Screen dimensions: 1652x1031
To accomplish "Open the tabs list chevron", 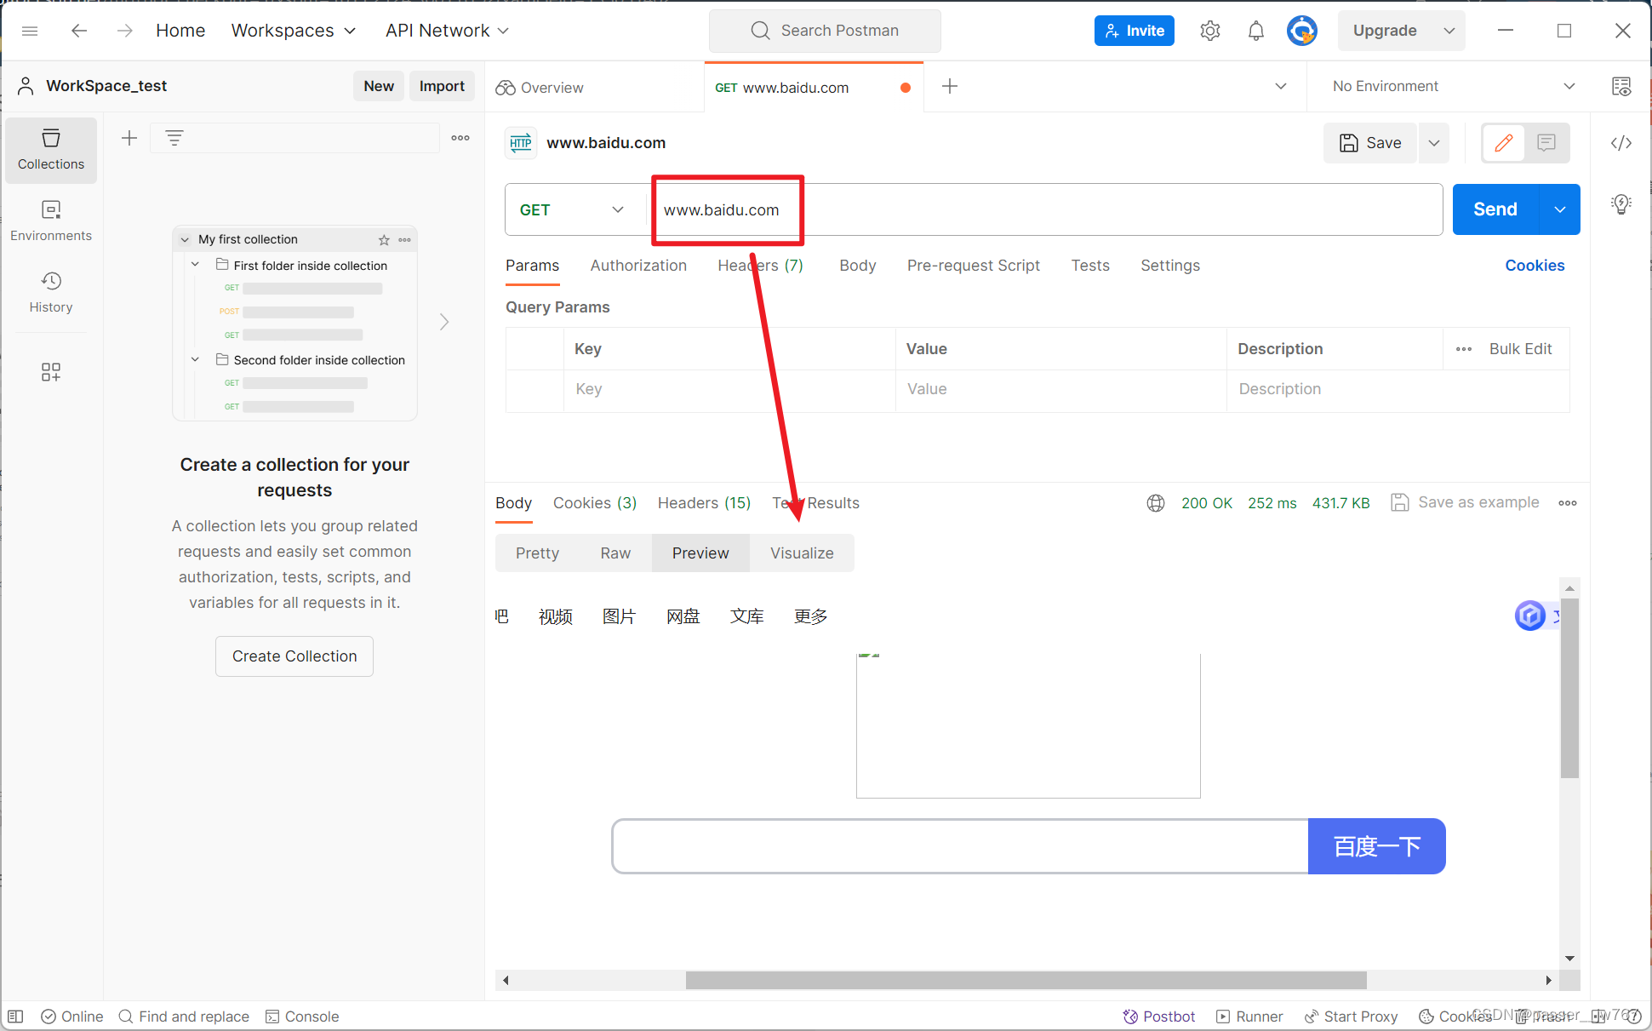I will 1280,86.
